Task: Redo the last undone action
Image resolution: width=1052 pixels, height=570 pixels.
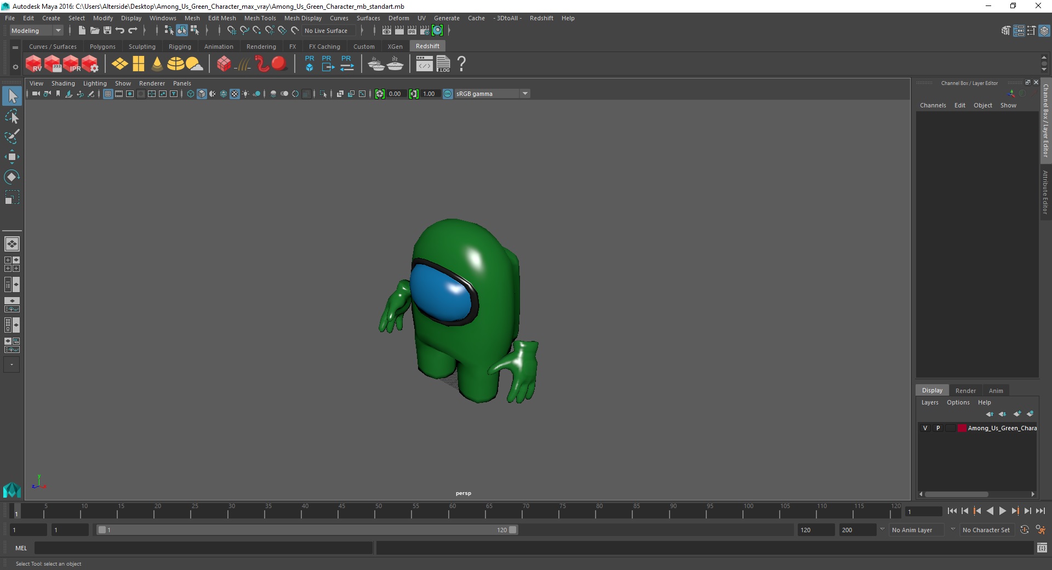Action: pyautogui.click(x=133, y=31)
